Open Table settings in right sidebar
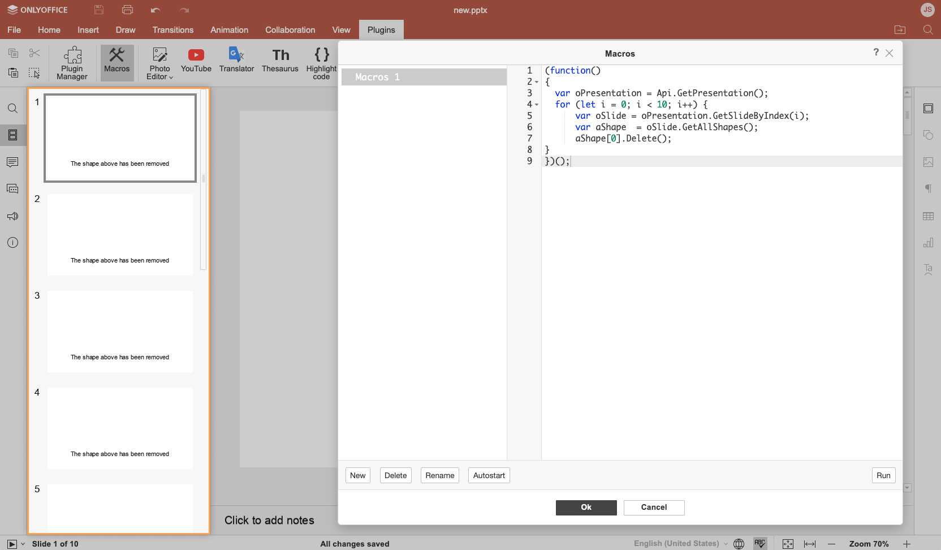Screen dimensions: 941x550 click(928, 216)
